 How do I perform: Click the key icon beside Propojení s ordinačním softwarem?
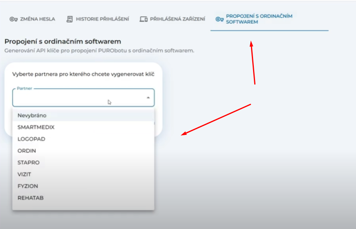tap(220, 19)
